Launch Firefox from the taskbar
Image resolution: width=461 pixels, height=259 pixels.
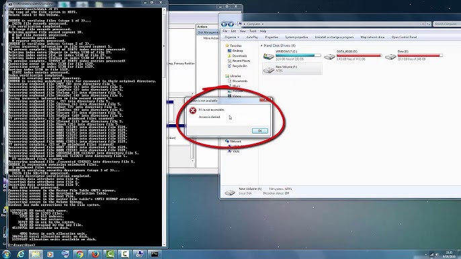pos(95,254)
